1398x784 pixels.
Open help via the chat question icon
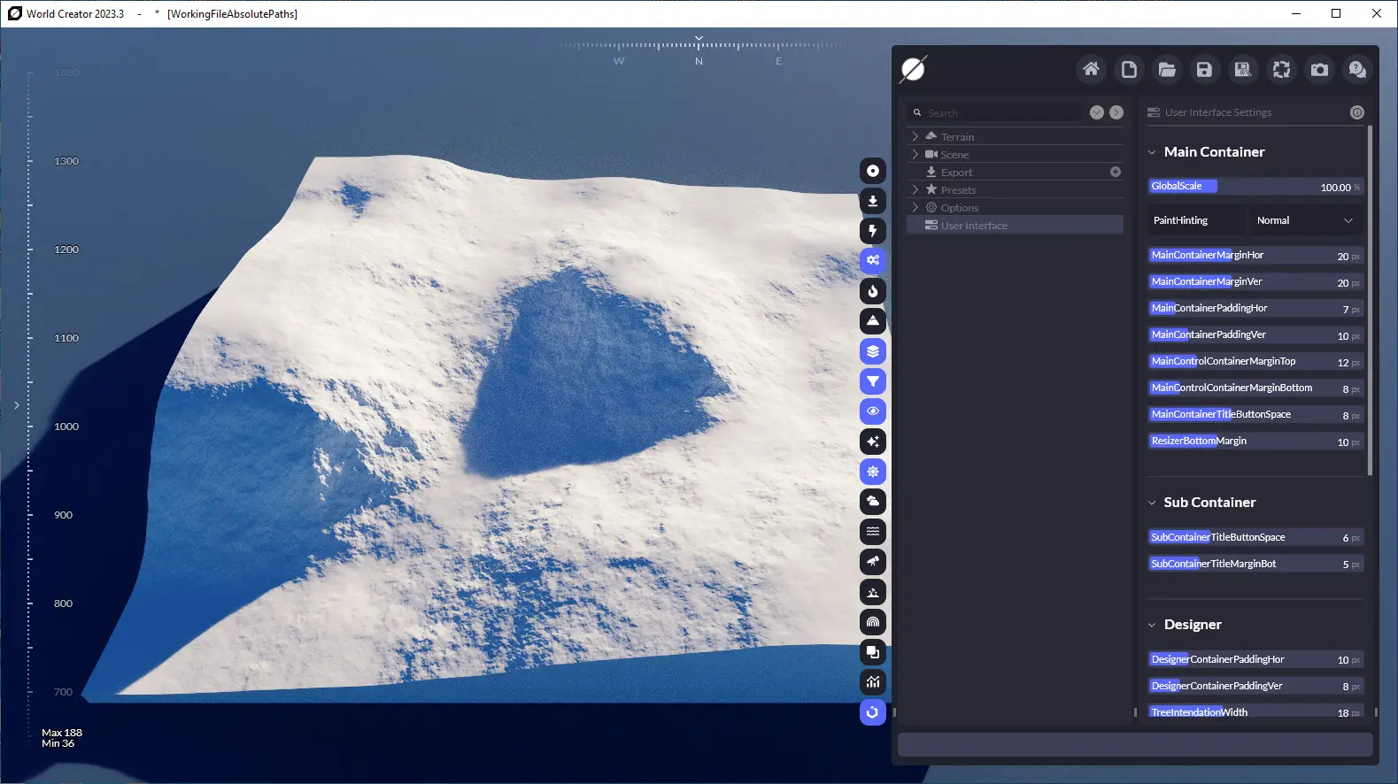click(x=1357, y=69)
